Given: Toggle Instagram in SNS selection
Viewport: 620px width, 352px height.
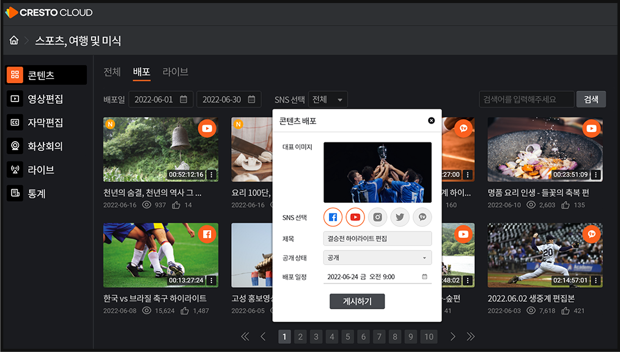Looking at the screenshot, I should [x=378, y=218].
